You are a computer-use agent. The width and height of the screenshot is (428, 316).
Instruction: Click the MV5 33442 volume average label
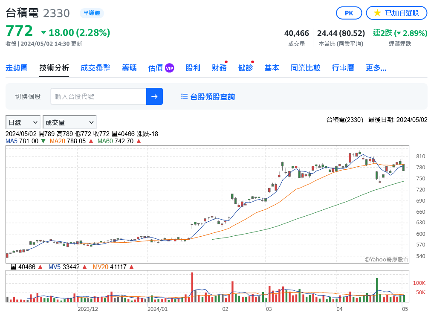(x=64, y=267)
